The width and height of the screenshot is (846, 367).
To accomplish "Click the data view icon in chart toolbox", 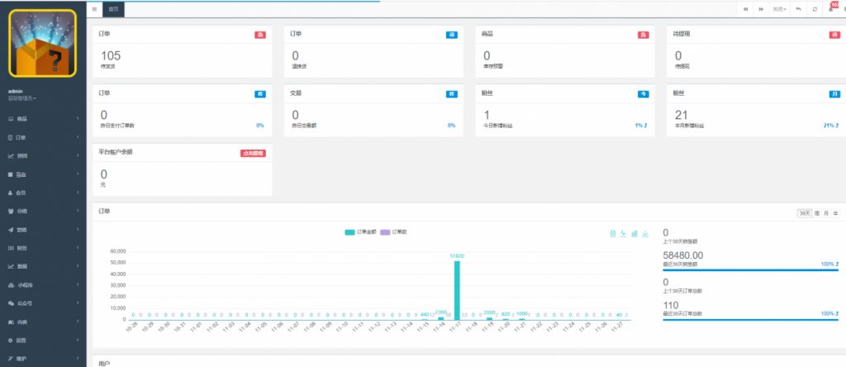I will [612, 234].
